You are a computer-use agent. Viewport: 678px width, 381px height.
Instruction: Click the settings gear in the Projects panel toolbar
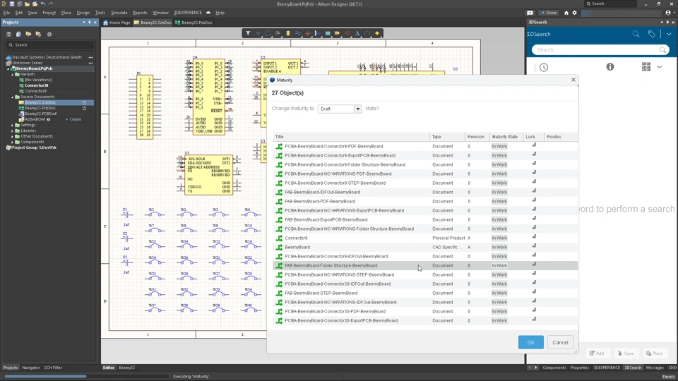[x=49, y=34]
